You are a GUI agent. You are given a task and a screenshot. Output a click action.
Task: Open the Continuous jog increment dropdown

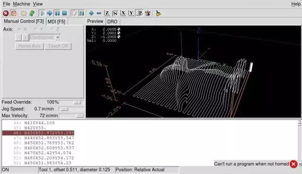[45, 38]
